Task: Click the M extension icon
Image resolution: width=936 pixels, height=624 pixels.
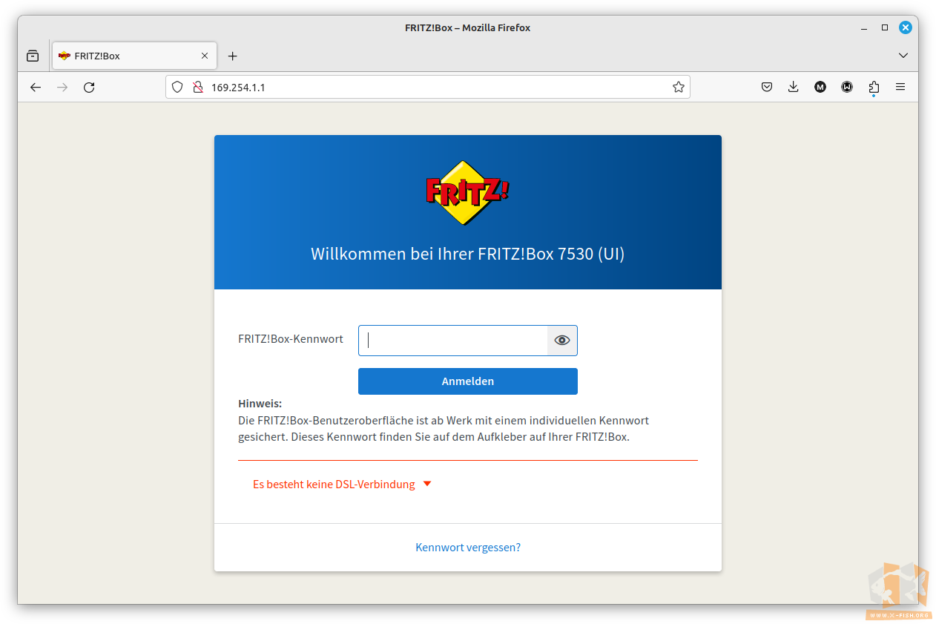Action: pos(820,87)
